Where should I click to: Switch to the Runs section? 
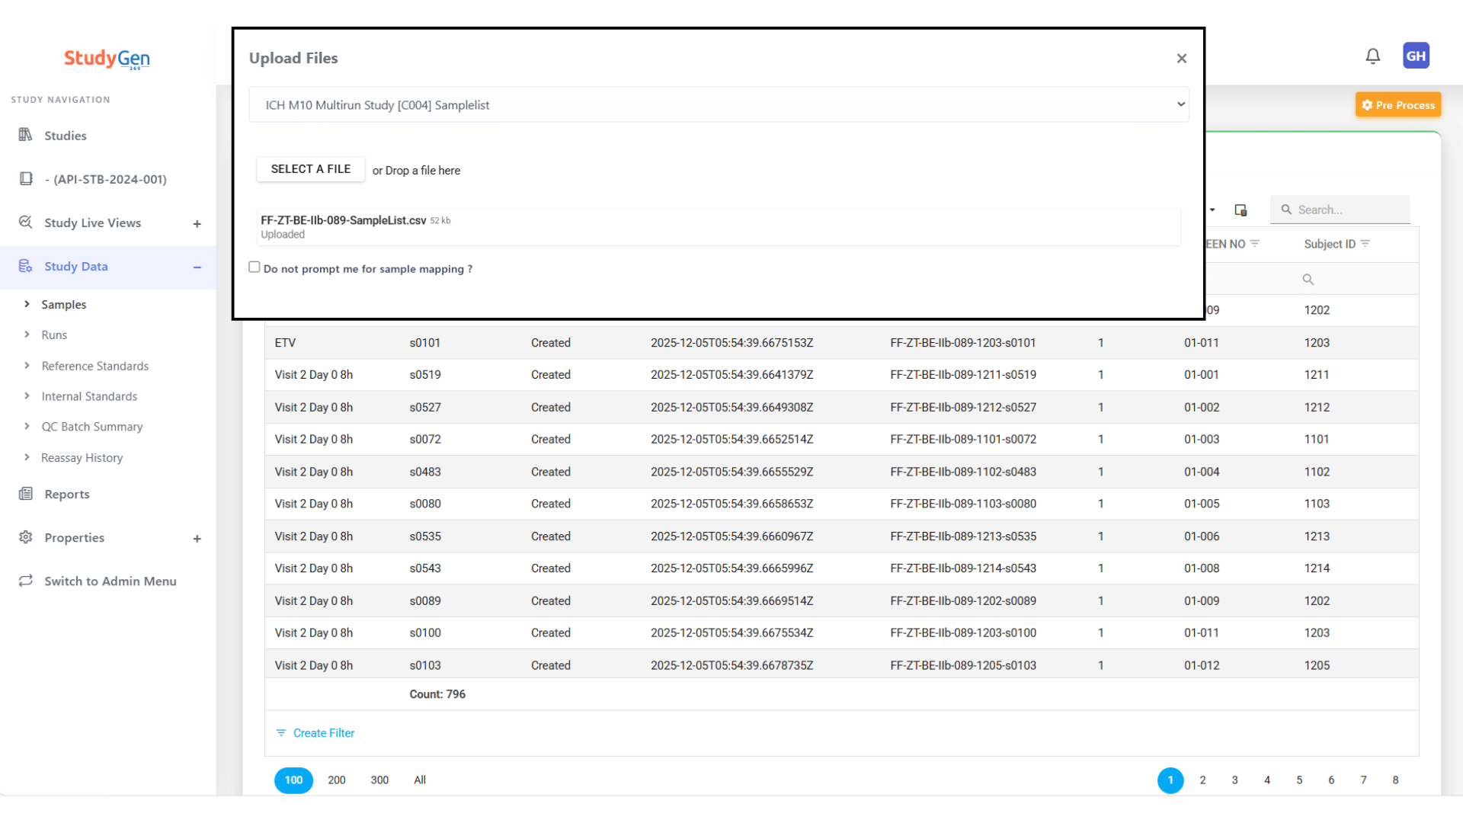click(x=56, y=335)
